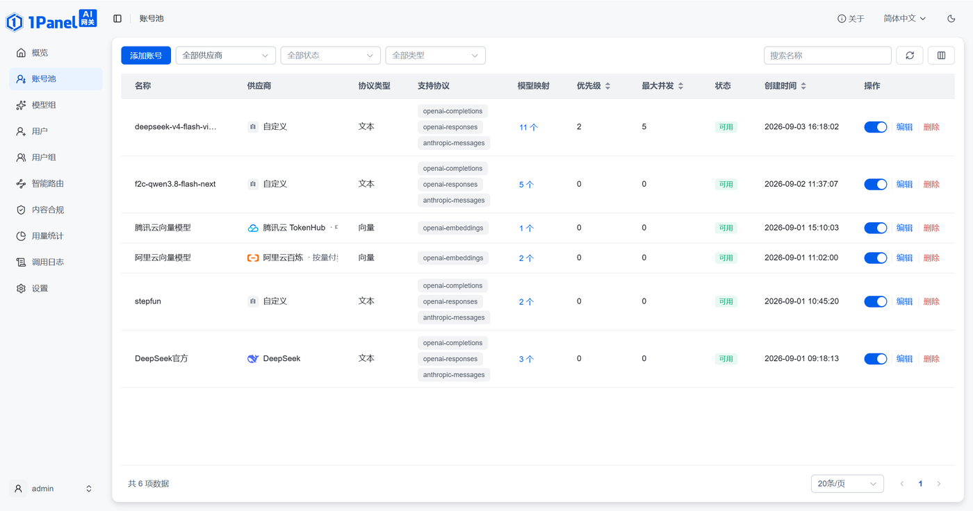Open 概览 in the sidebar
The height and width of the screenshot is (511, 973).
[x=56, y=53]
